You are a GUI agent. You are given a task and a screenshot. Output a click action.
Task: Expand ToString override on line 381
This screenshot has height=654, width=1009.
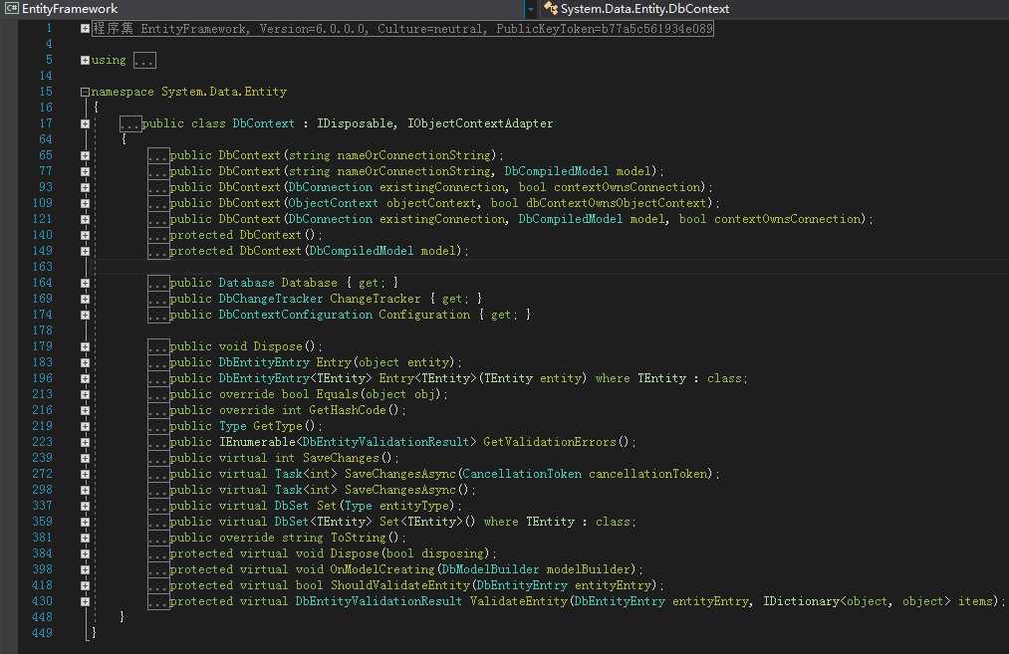click(x=85, y=538)
